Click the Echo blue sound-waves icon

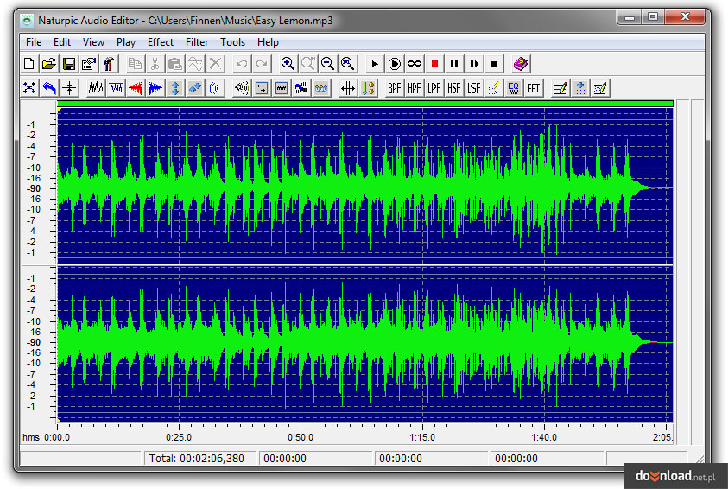click(x=215, y=88)
